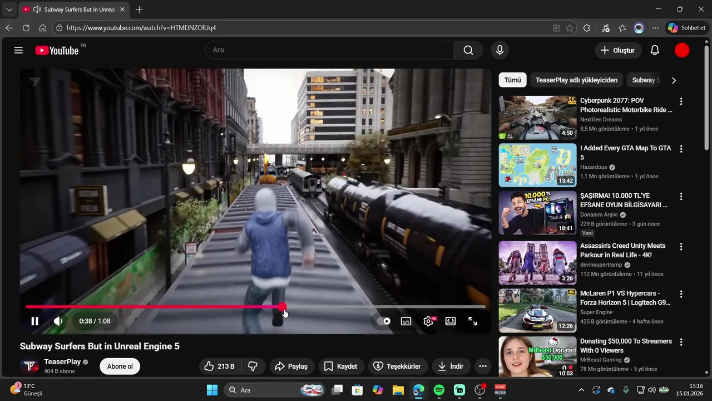Open the three-dot more actions under the video
The height and width of the screenshot is (401, 712).
tap(483, 366)
